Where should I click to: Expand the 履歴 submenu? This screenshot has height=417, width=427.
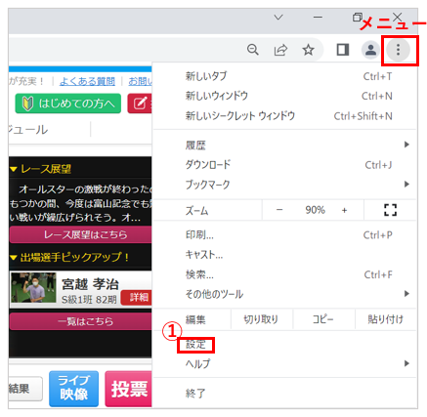pyautogui.click(x=284, y=145)
